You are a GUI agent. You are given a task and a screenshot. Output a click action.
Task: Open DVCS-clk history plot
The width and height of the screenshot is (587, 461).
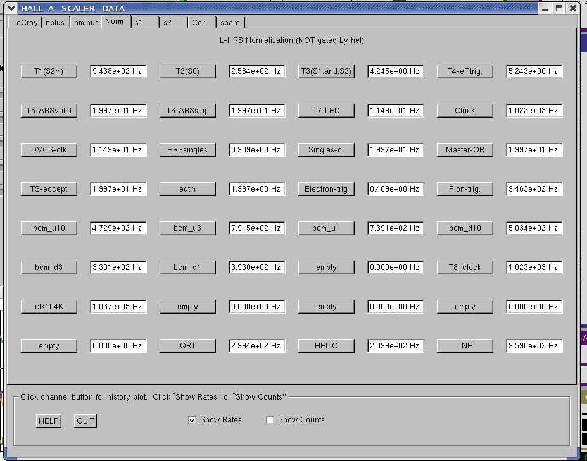point(49,150)
